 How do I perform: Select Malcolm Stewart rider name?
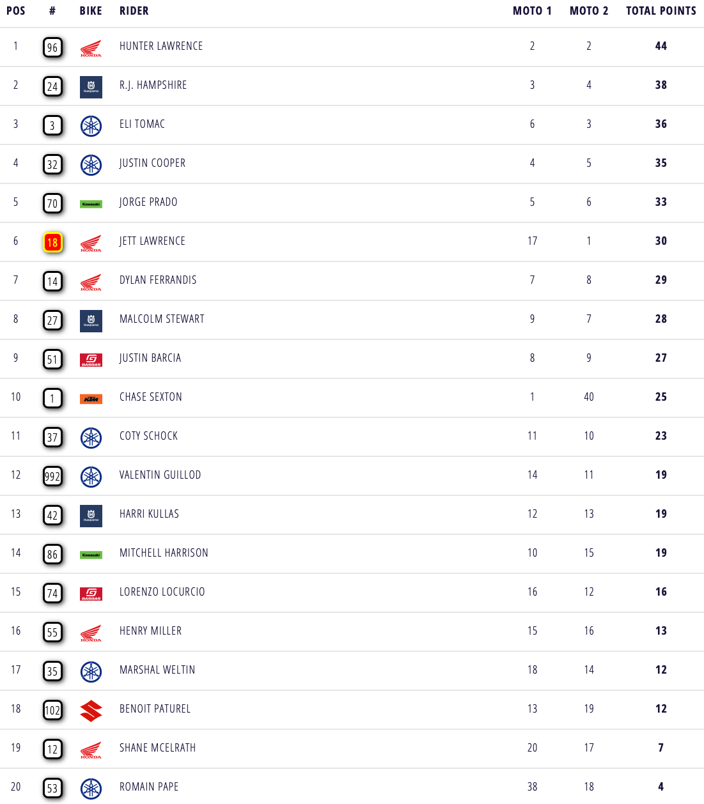click(162, 319)
